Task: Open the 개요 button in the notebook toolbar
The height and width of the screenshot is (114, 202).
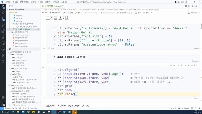Action: coord(146,13)
